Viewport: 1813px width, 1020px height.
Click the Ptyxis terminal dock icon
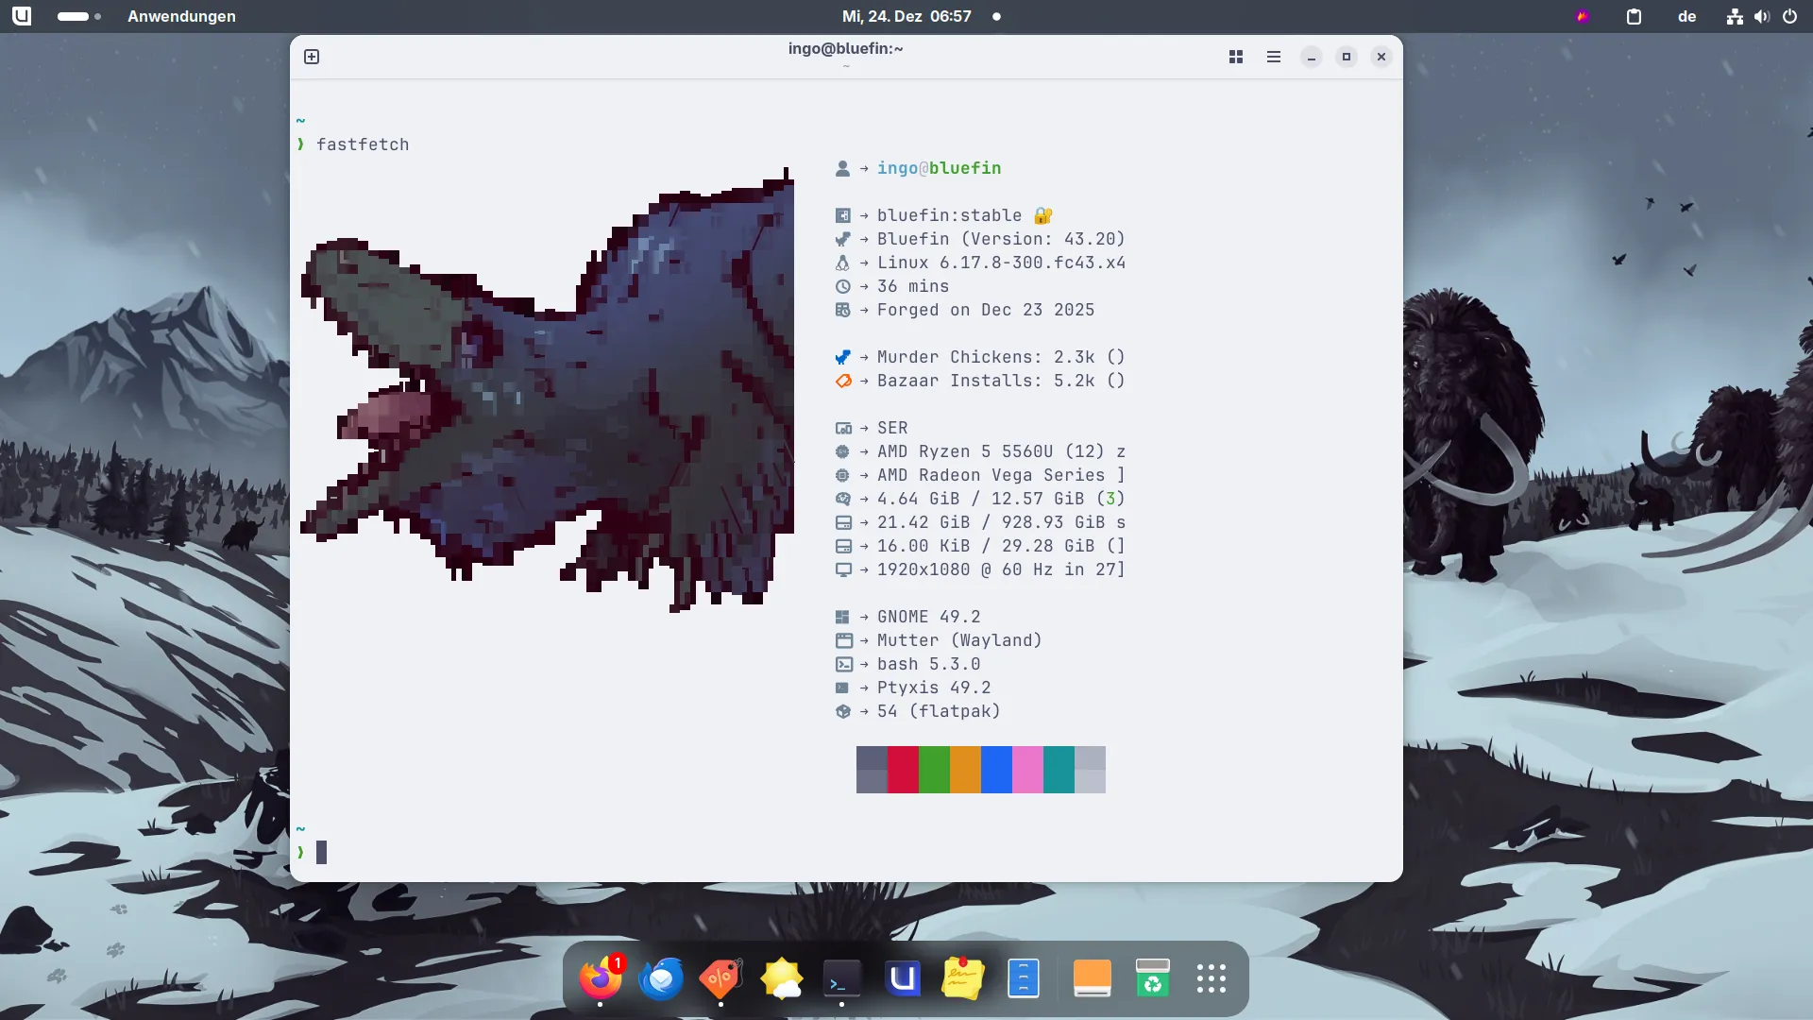tap(841, 978)
